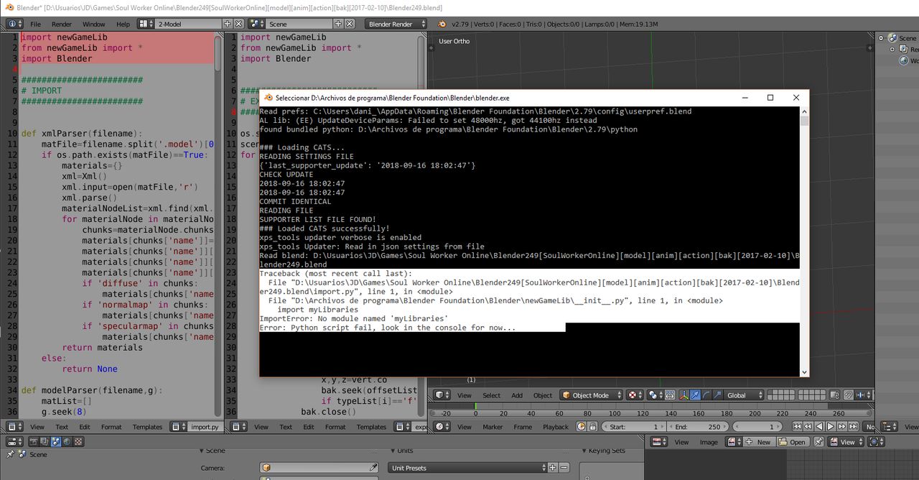Collapse the Keying Sets panel

tap(584, 451)
